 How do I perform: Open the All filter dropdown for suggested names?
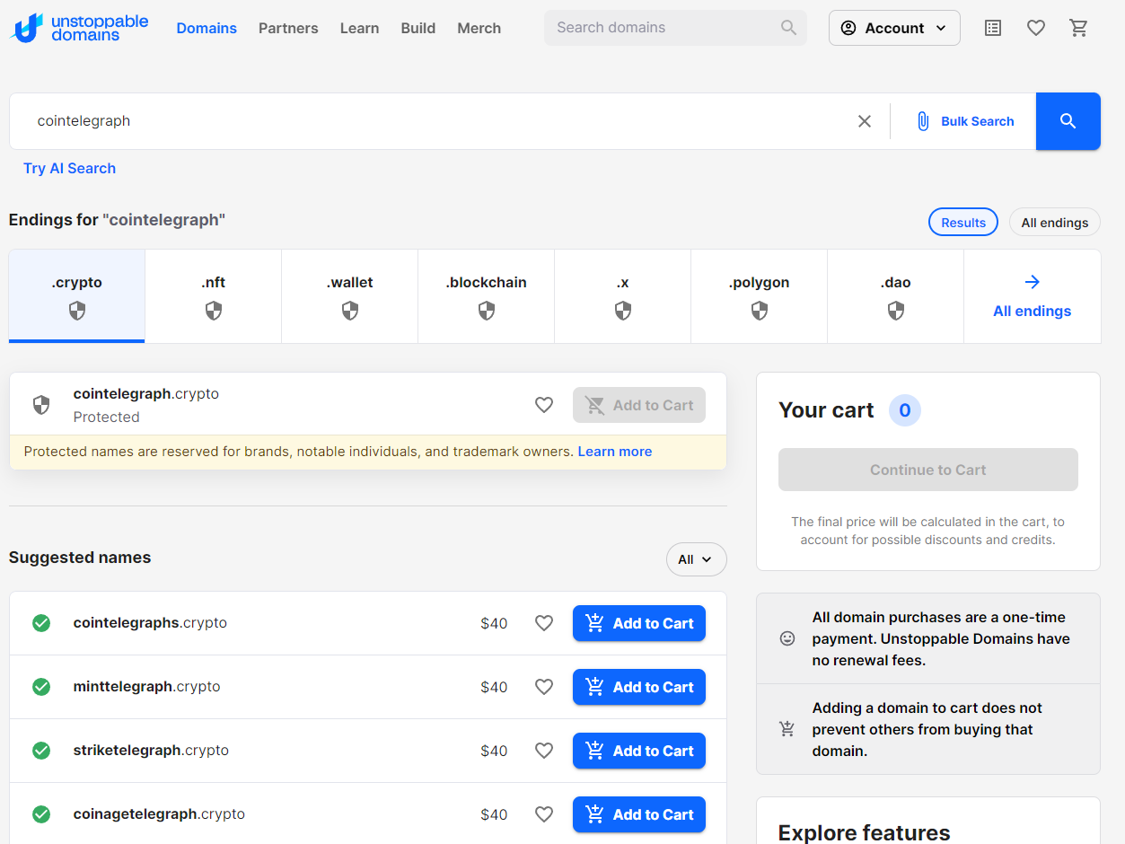[696, 559]
